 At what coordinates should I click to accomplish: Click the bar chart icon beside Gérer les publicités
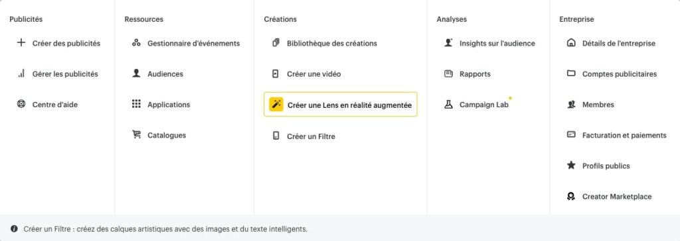pos(21,73)
